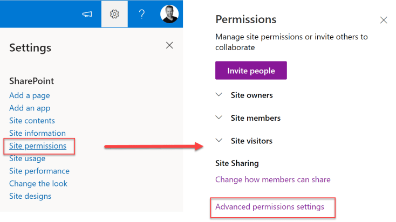This screenshot has height=222, width=396.
Task: Open the user profile picture
Action: (x=169, y=15)
